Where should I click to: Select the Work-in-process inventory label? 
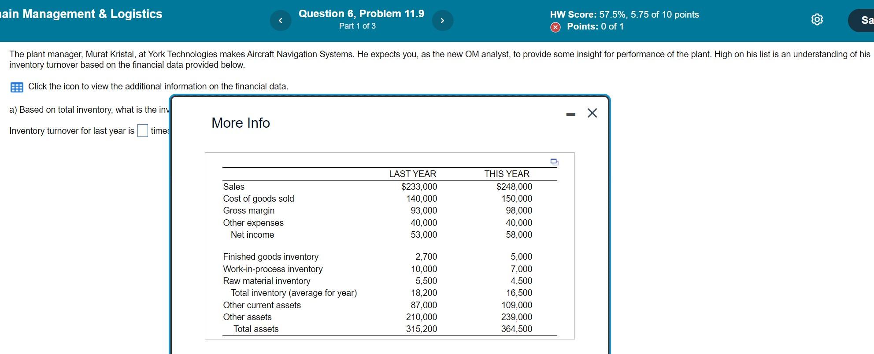point(273,269)
